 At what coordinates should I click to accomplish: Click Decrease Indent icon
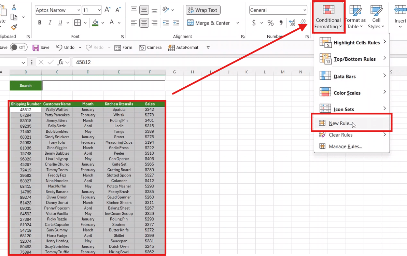[x=166, y=23]
